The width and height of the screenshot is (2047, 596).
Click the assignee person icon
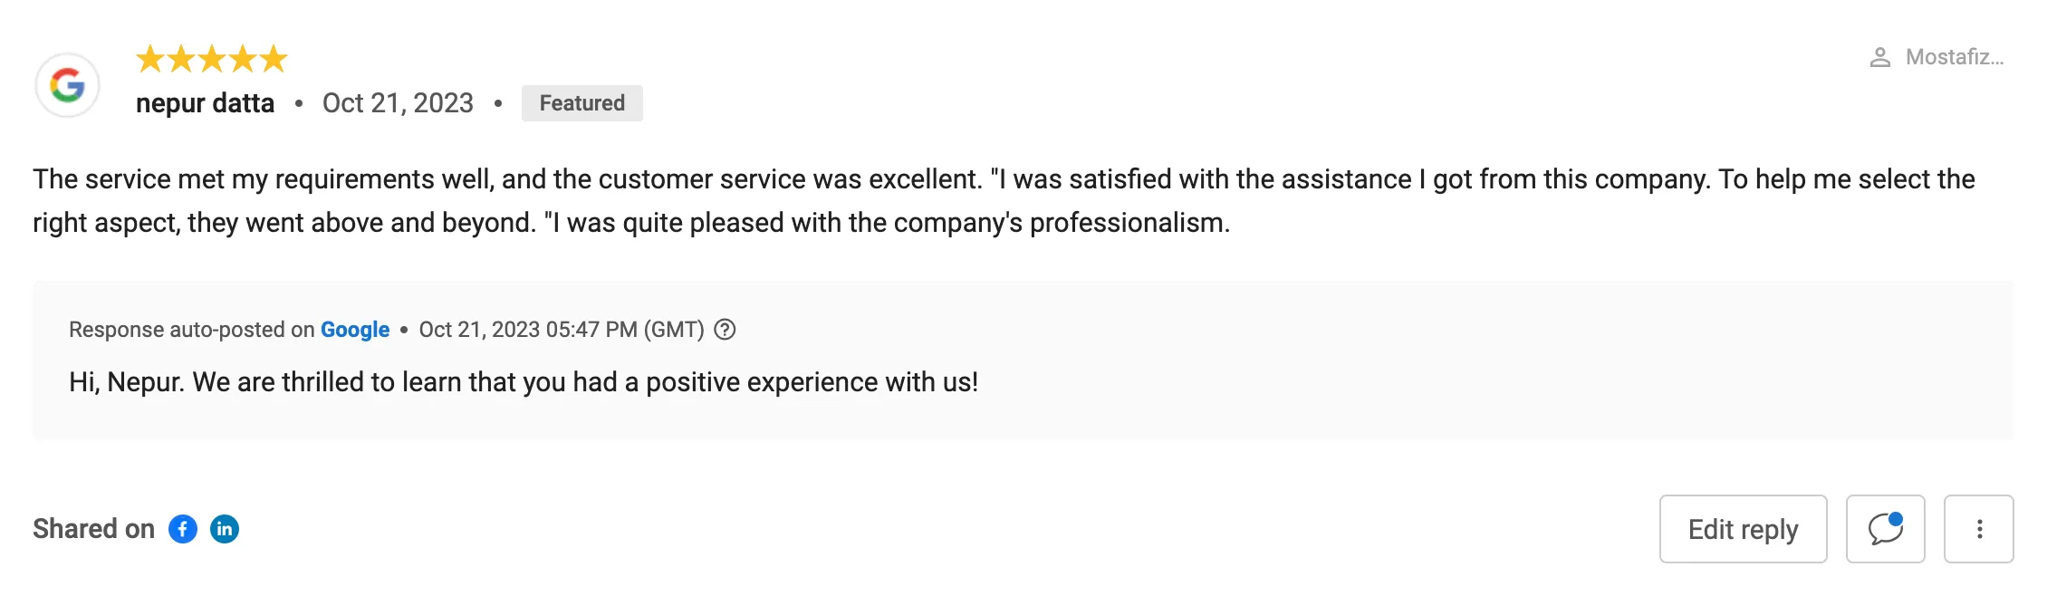coord(1880,58)
